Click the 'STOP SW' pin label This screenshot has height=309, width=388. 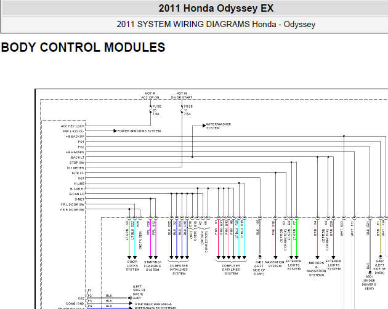tap(77, 163)
